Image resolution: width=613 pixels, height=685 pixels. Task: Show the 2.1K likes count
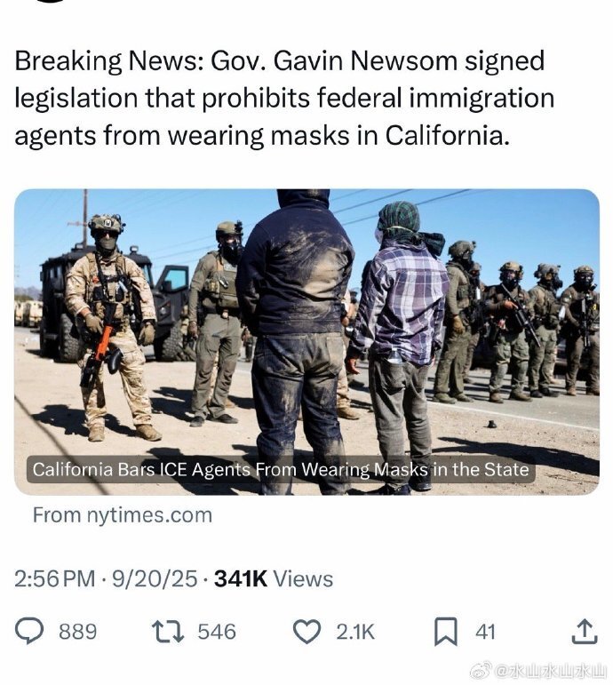point(355,633)
